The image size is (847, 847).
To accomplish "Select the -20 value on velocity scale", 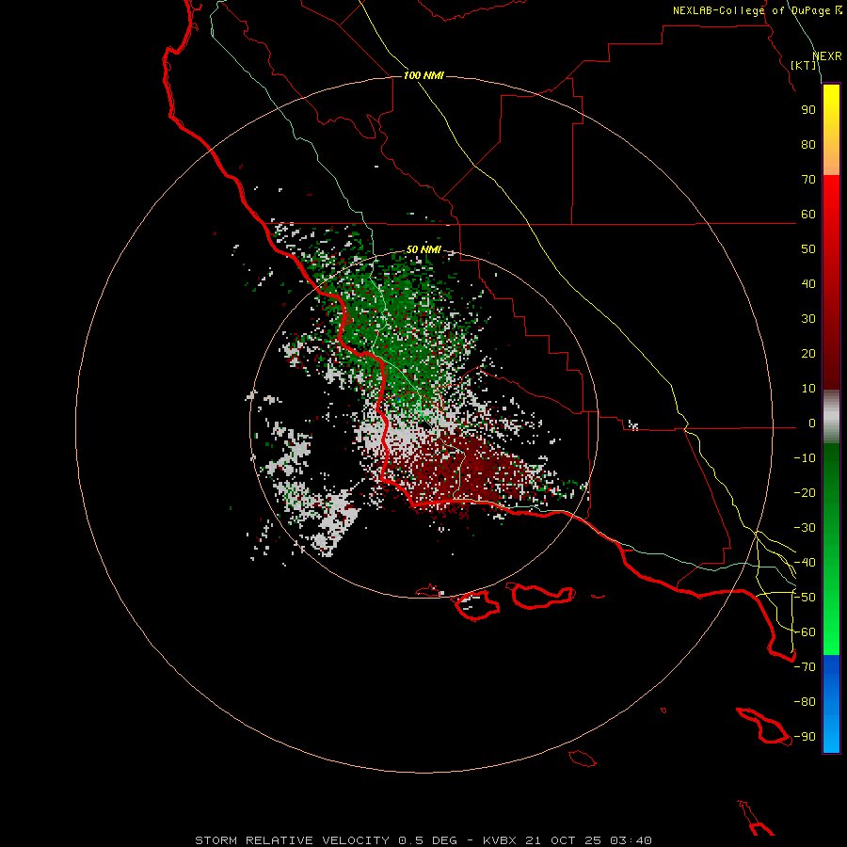I will (805, 493).
